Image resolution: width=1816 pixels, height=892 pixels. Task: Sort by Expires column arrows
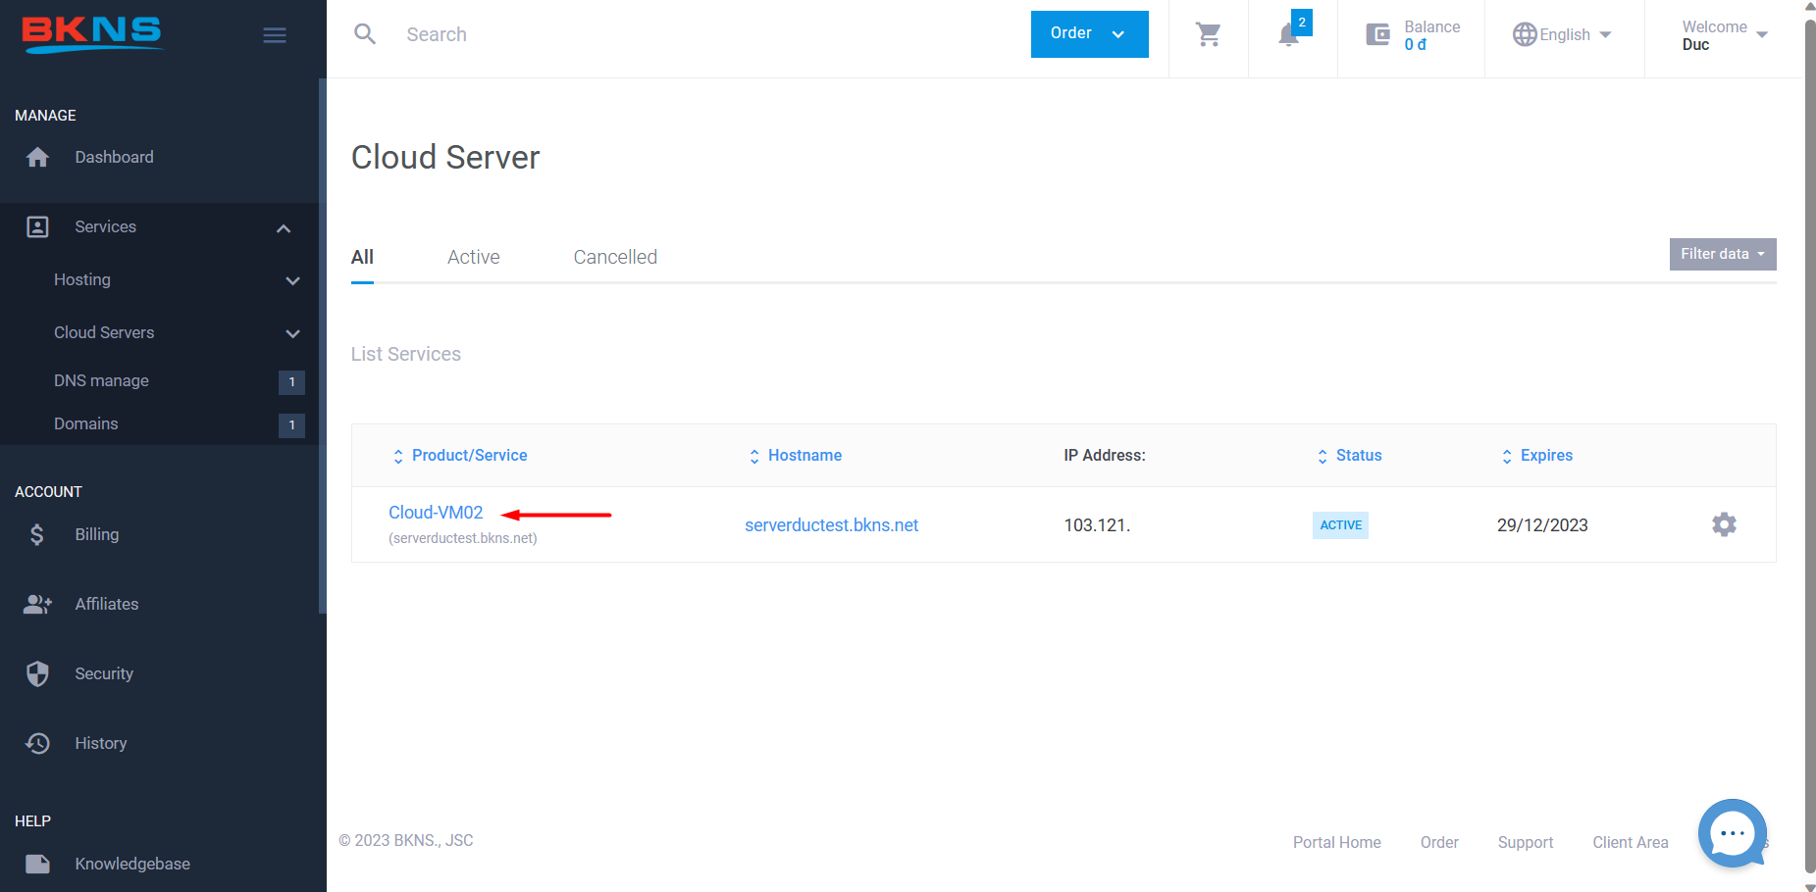[1507, 456]
